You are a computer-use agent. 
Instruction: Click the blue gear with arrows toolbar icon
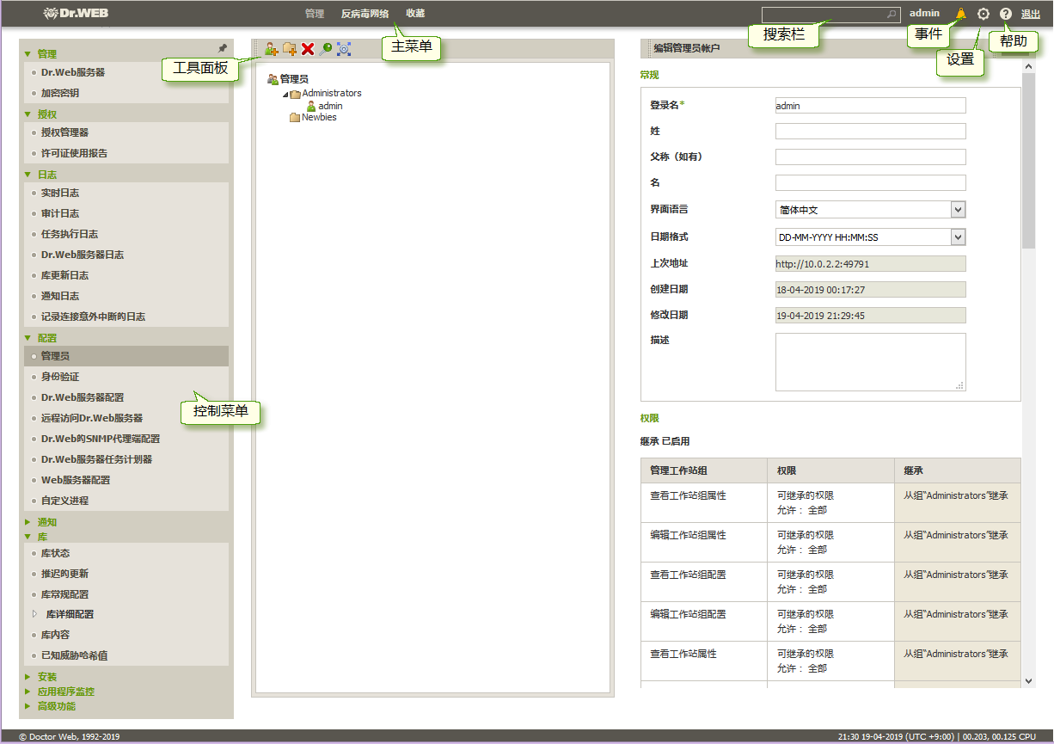pyautogui.click(x=344, y=49)
